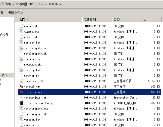Sort by 大小 column header

[152, 19]
